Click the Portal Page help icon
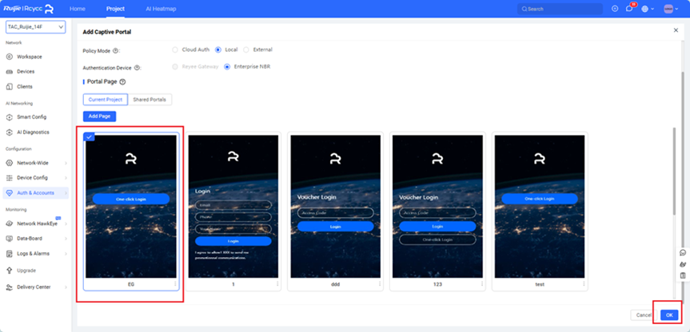Image resolution: width=690 pixels, height=332 pixels. (123, 82)
